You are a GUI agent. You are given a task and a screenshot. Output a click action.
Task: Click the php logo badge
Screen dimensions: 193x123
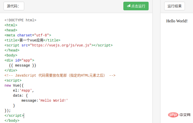point(173,115)
